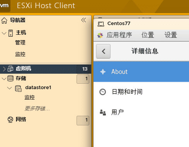Open 管理 under 主机
Screen dimensions: 189x147
20,42
